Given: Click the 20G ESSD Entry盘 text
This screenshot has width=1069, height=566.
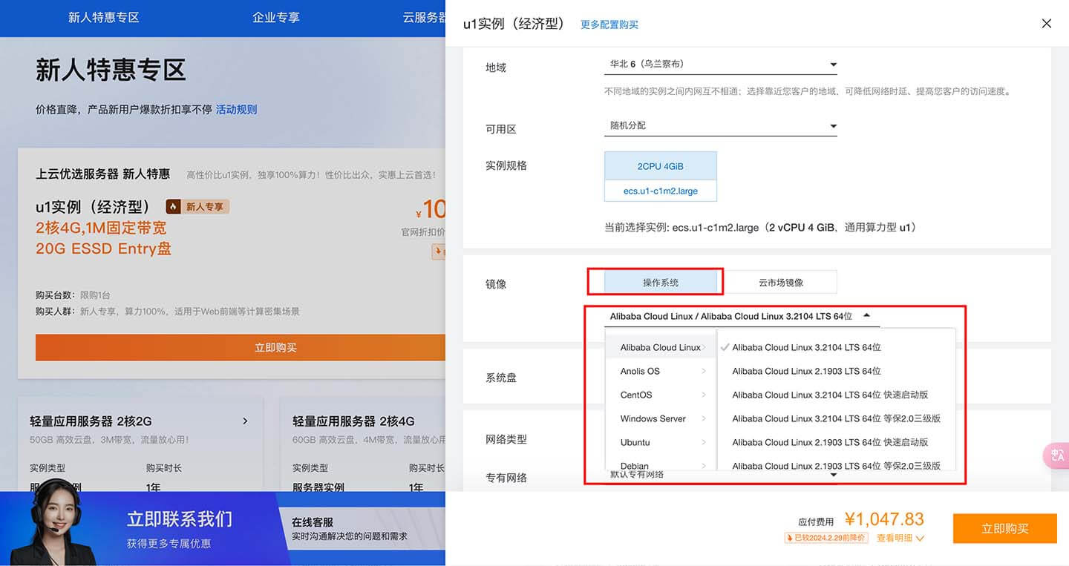Looking at the screenshot, I should (x=103, y=249).
